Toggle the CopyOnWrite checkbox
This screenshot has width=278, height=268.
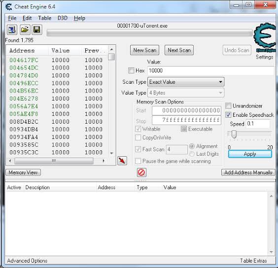(x=138, y=137)
